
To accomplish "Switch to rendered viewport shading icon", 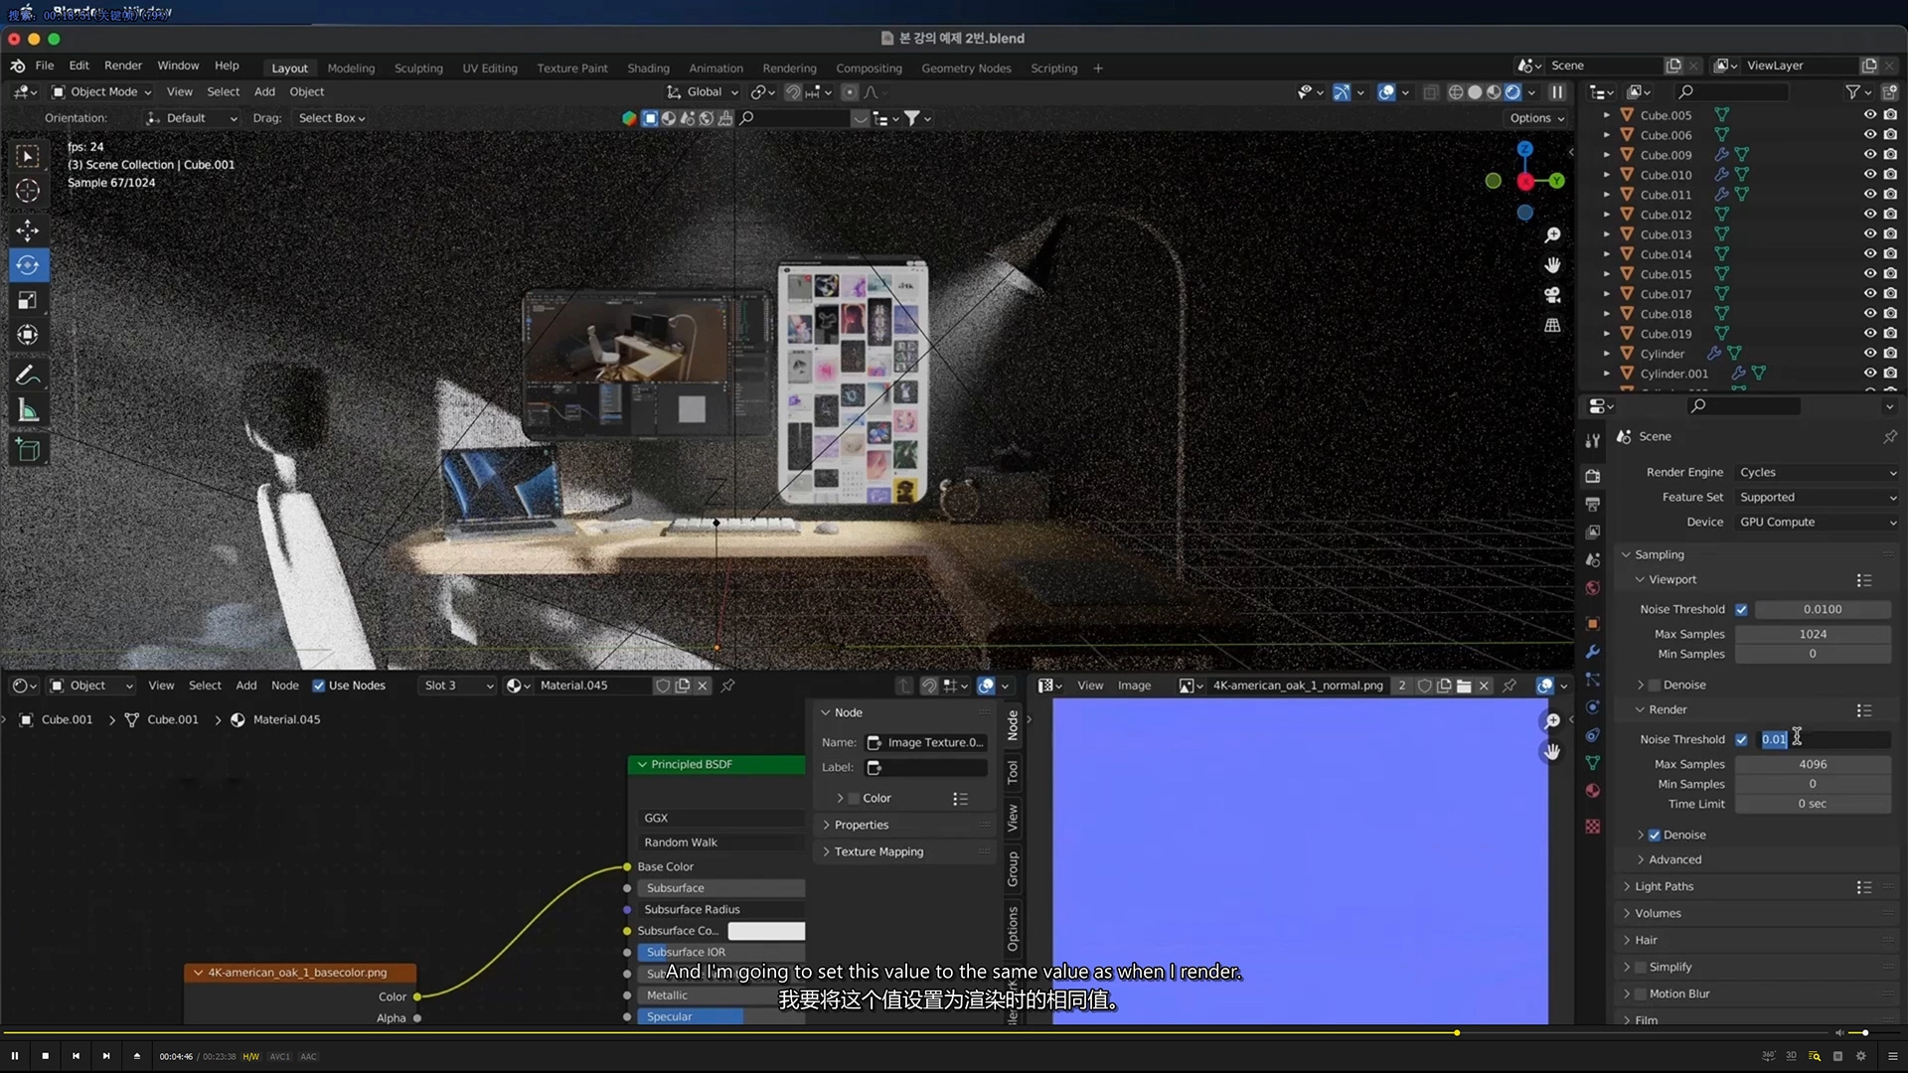I will tap(1512, 91).
